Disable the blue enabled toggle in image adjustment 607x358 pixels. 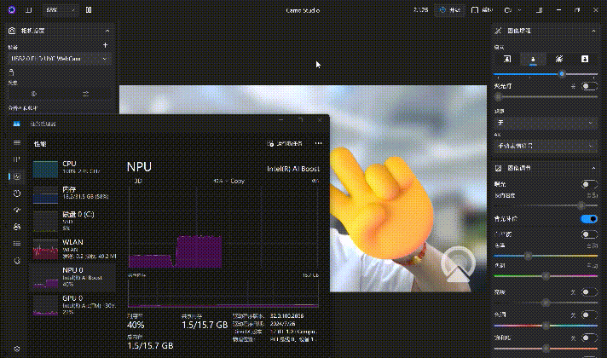tap(589, 219)
